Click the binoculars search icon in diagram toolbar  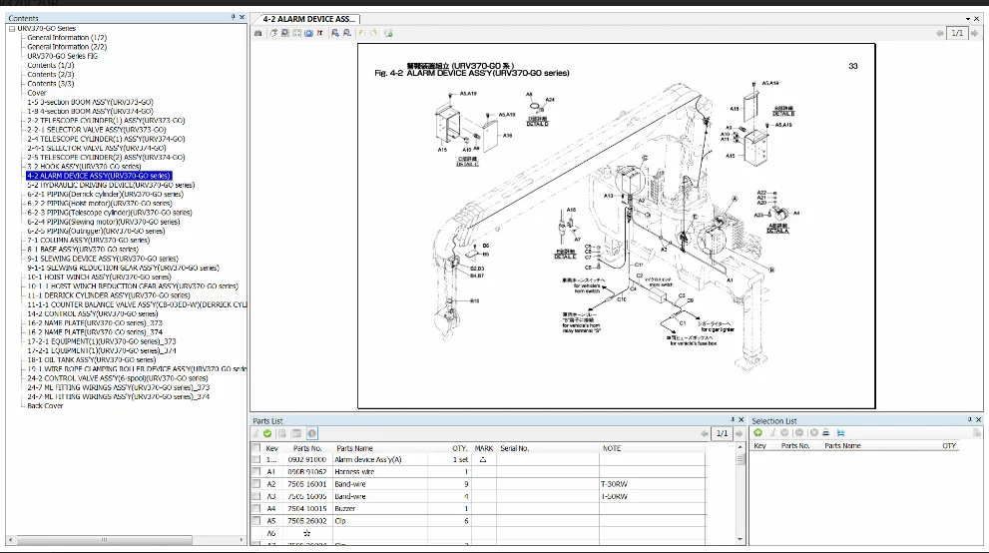258,33
